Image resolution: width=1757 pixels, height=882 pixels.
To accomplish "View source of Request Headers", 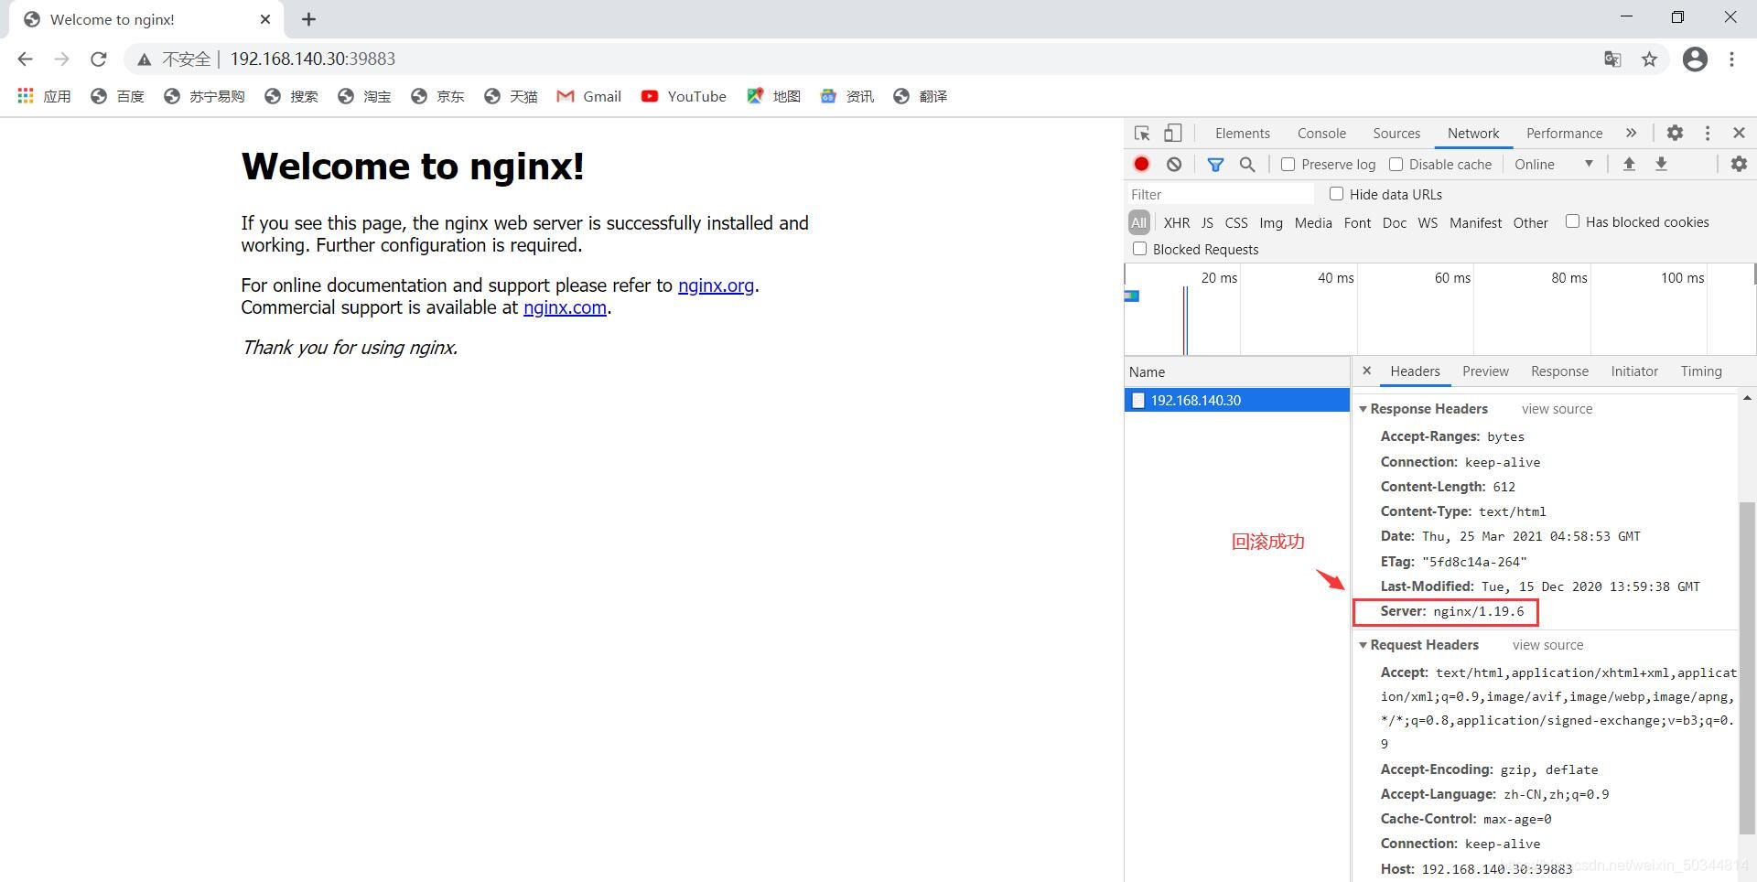I will click(1547, 645).
